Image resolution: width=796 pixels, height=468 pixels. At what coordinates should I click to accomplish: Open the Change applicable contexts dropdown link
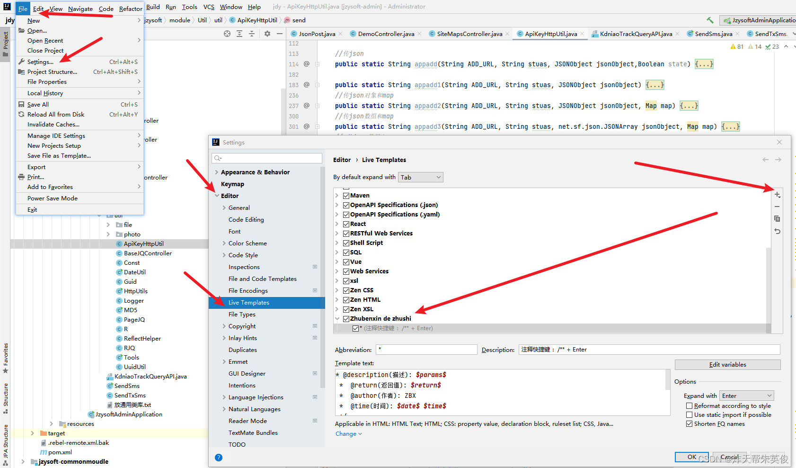[x=349, y=434]
